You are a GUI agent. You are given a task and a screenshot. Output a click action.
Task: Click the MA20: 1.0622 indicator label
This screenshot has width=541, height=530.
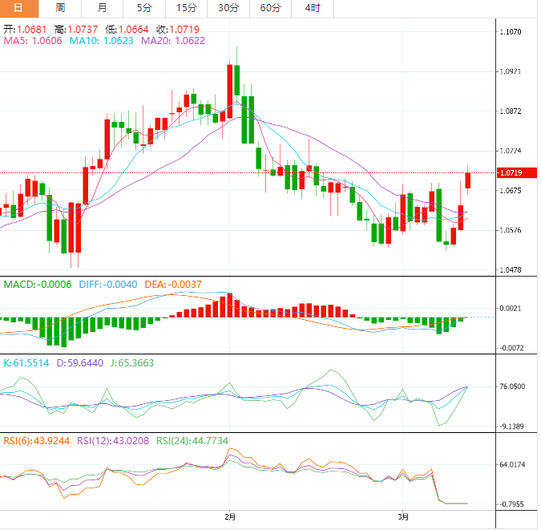coord(173,41)
